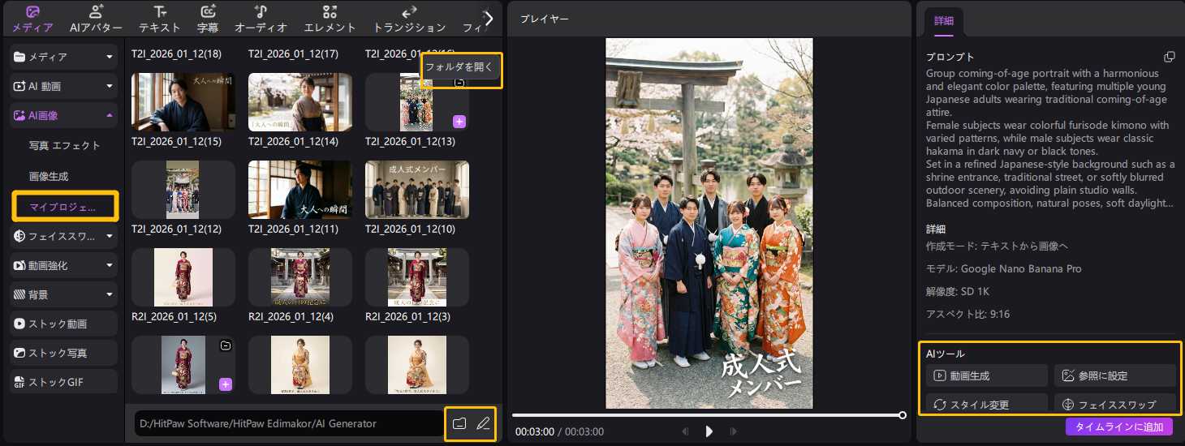Image resolution: width=1185 pixels, height=446 pixels.
Task: Click the ストックGIF icon
Action: coord(19,382)
